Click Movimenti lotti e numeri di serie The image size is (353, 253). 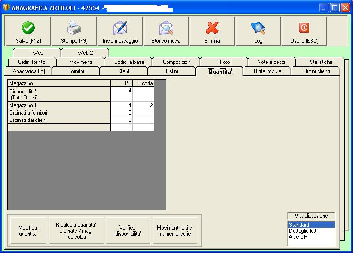[175, 230]
